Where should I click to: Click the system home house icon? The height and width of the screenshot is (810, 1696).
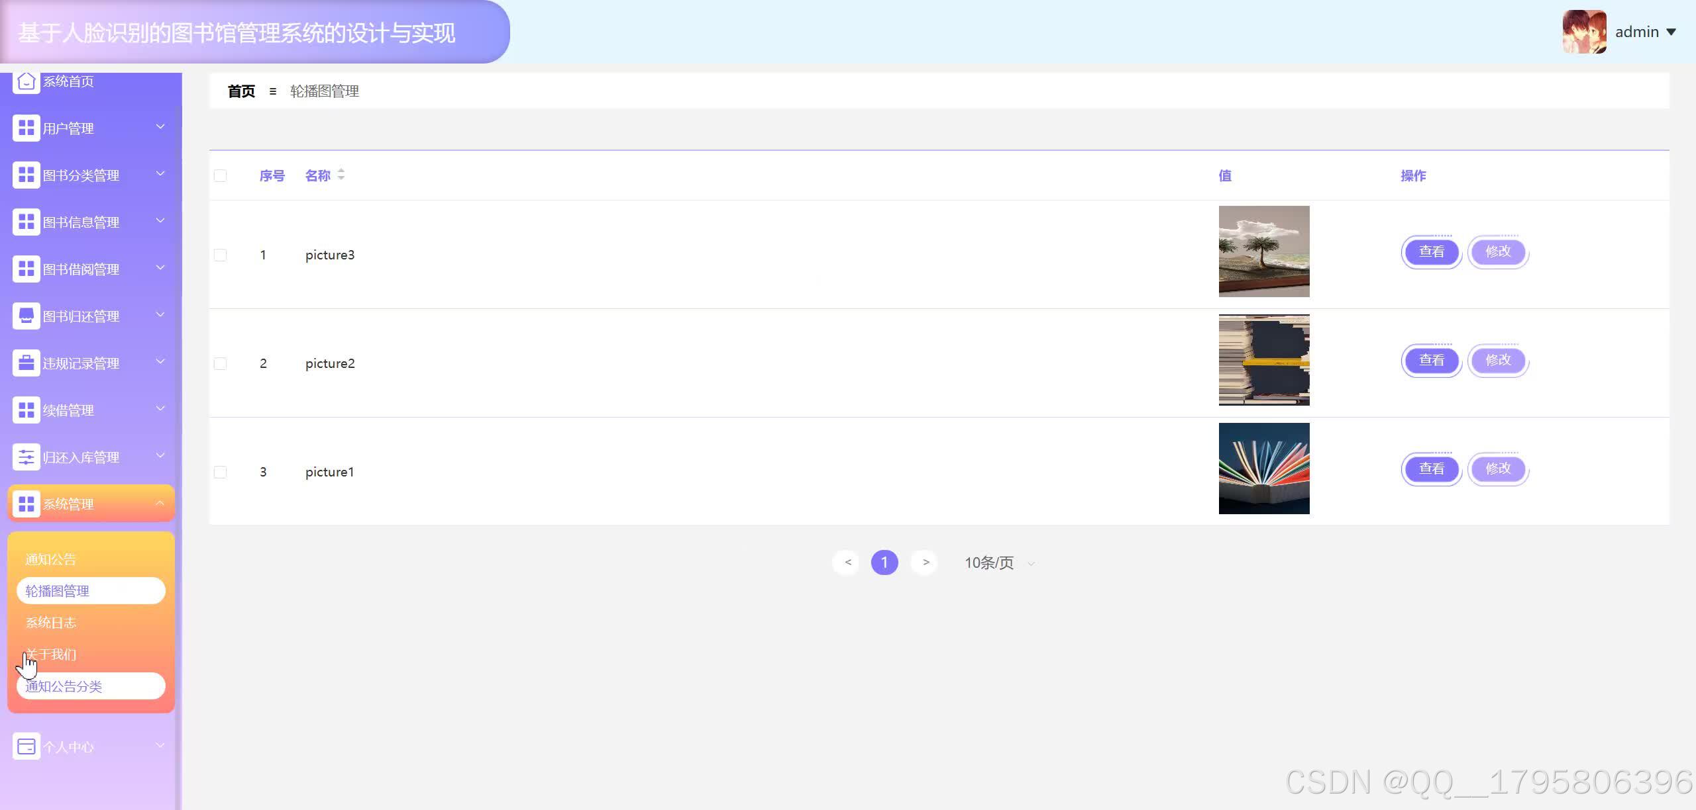26,82
